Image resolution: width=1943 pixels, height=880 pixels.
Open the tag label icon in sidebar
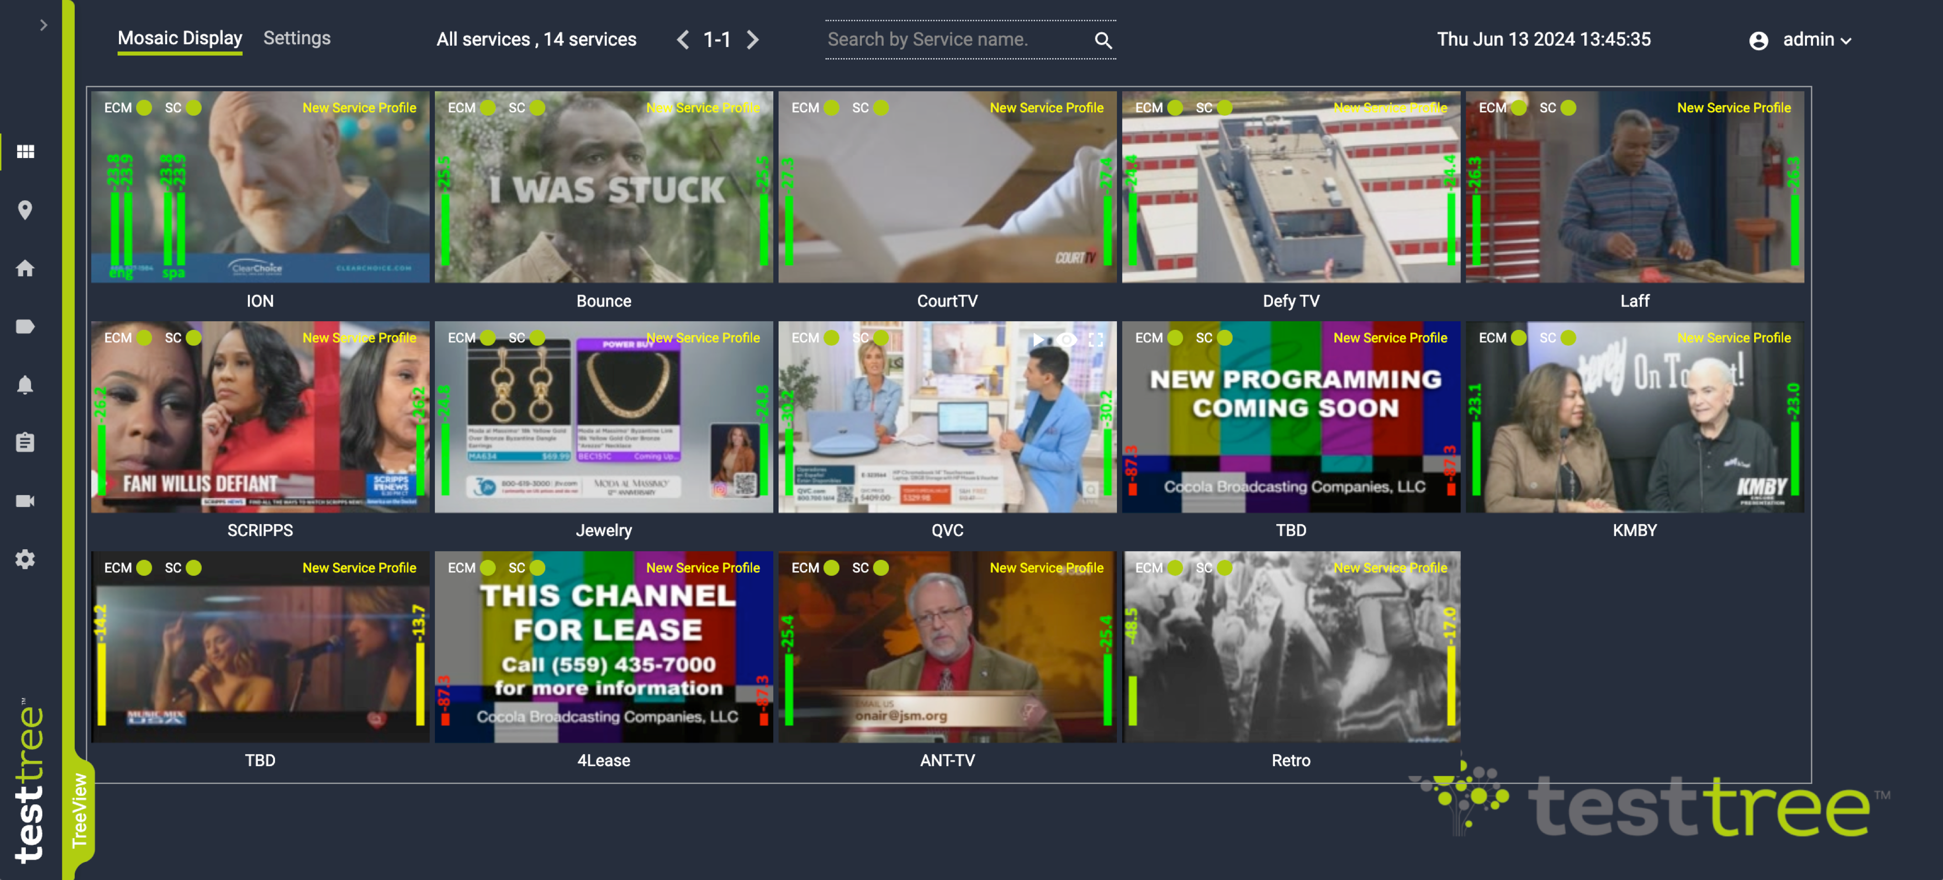[26, 326]
